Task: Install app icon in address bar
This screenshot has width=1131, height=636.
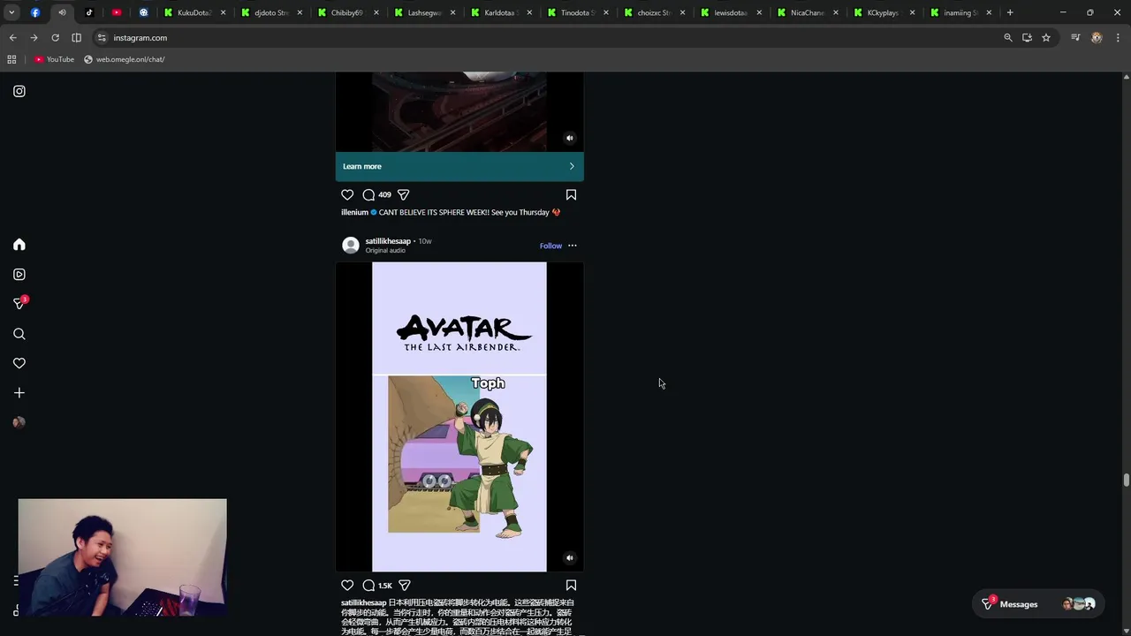Action: pyautogui.click(x=1027, y=38)
